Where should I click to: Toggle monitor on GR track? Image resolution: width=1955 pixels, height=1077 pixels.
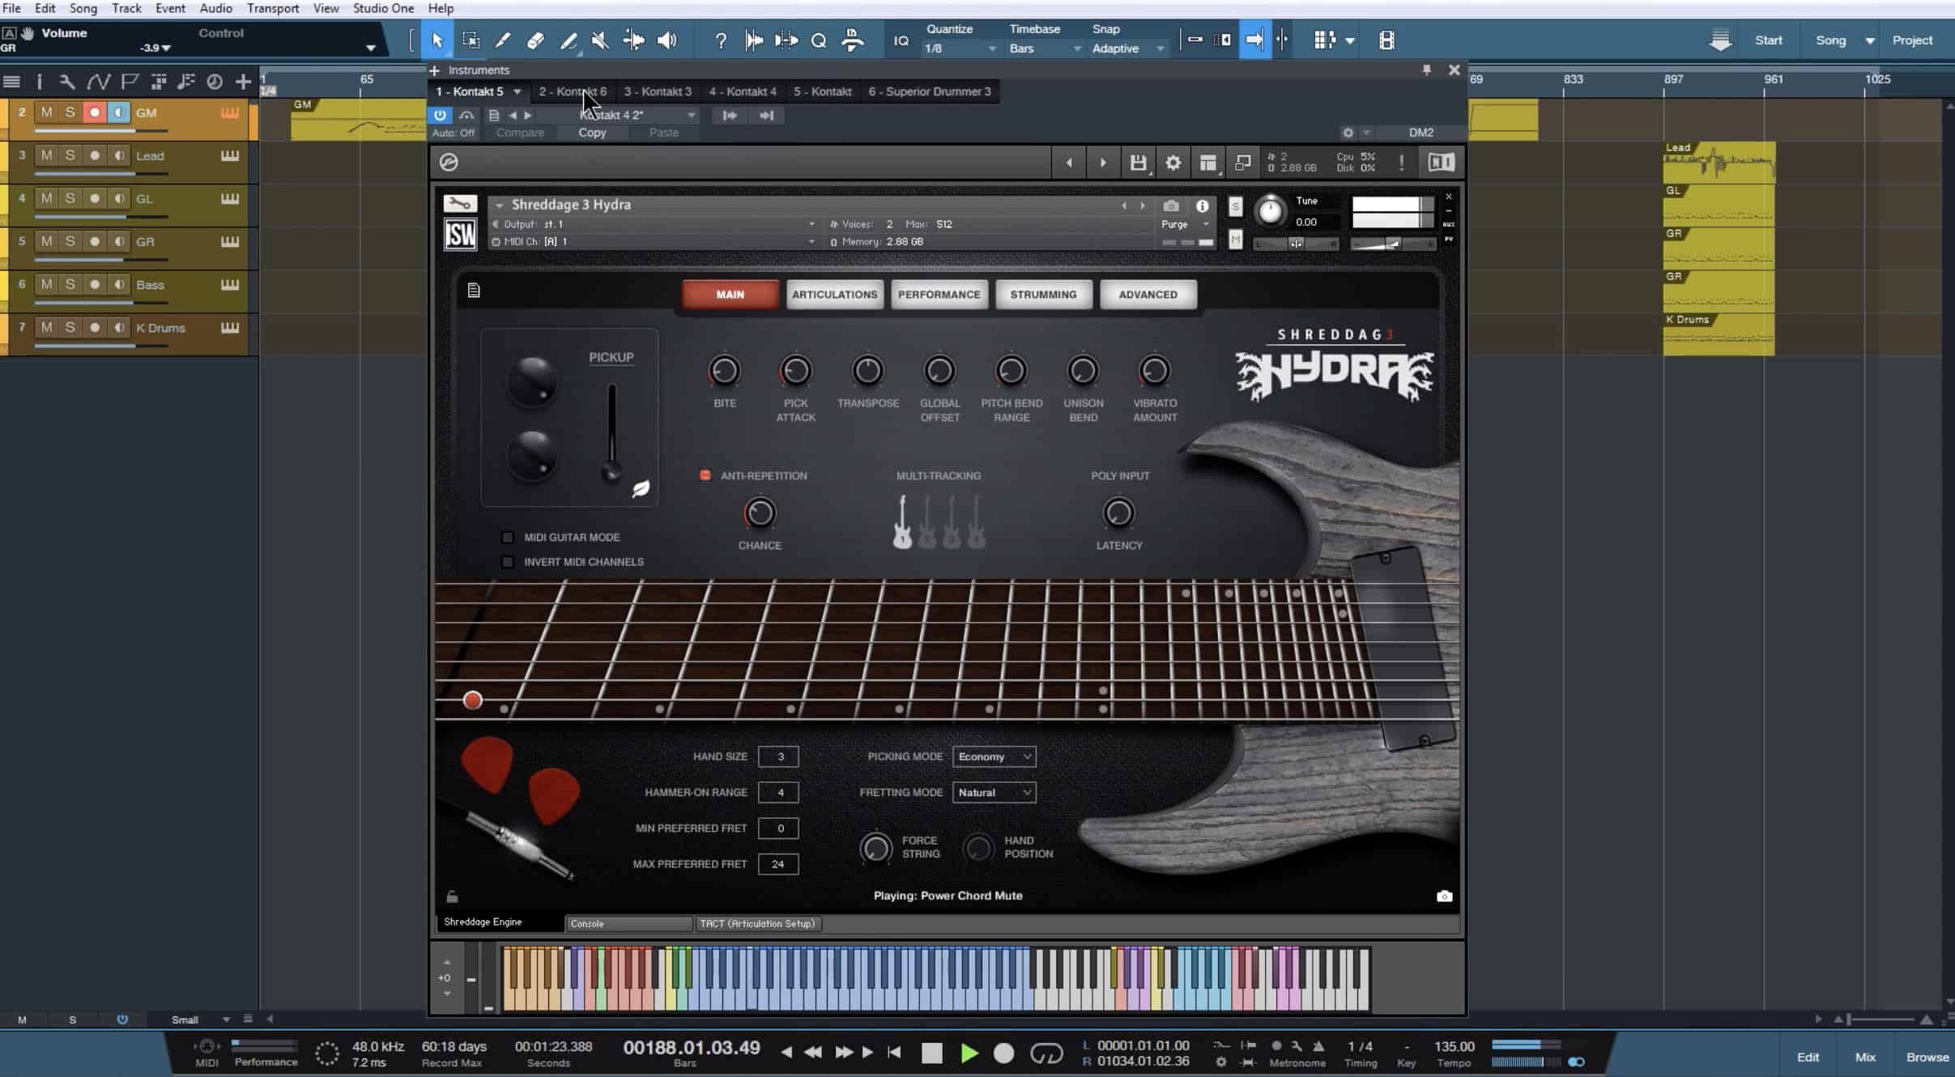pos(119,241)
